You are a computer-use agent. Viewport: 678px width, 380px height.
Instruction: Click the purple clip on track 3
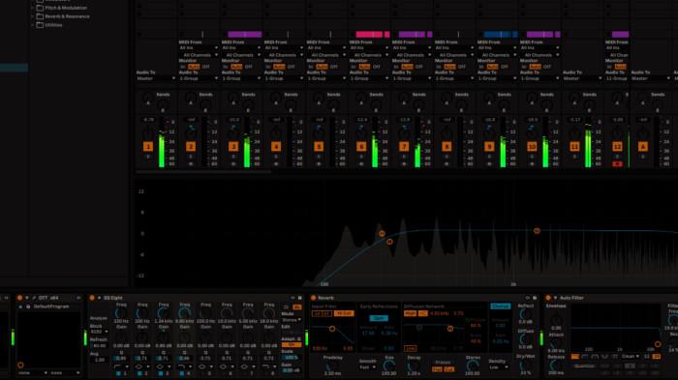coord(245,34)
